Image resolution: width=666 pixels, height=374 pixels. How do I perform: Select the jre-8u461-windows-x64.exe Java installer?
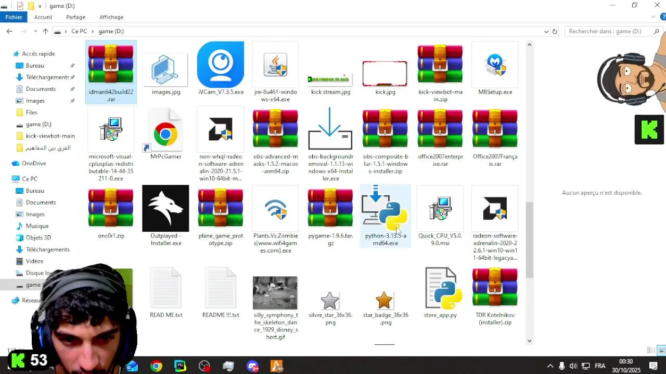(x=275, y=72)
